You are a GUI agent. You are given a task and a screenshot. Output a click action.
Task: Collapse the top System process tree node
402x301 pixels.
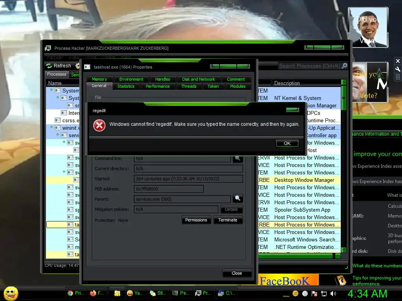click(x=51, y=90)
